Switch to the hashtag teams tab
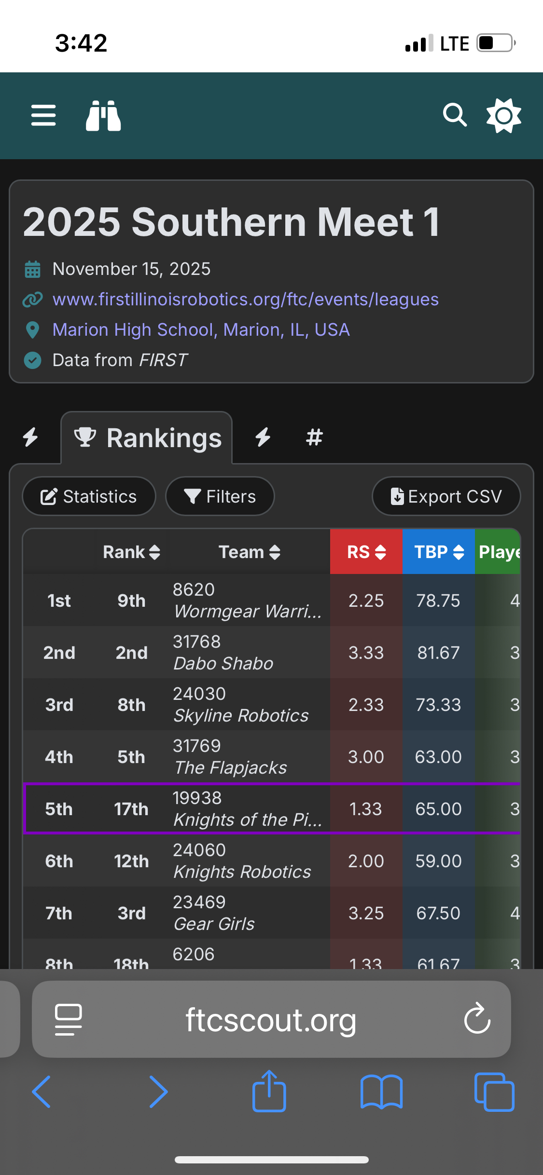543x1175 pixels. (314, 437)
